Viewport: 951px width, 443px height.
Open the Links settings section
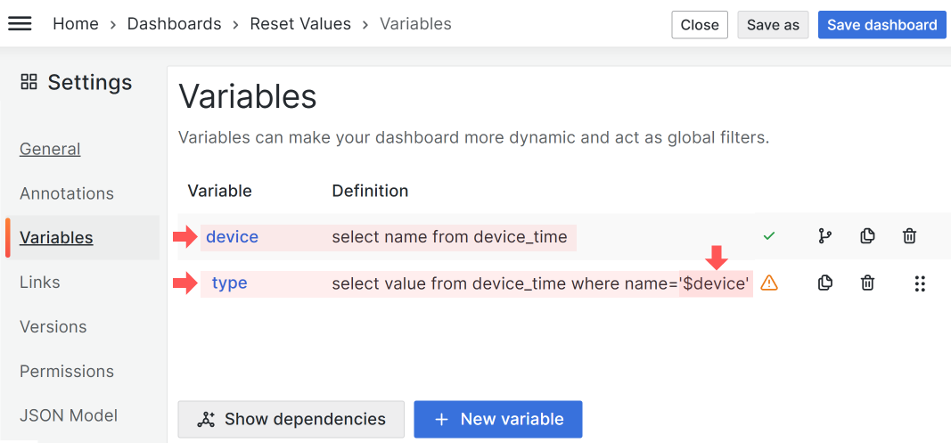(40, 283)
